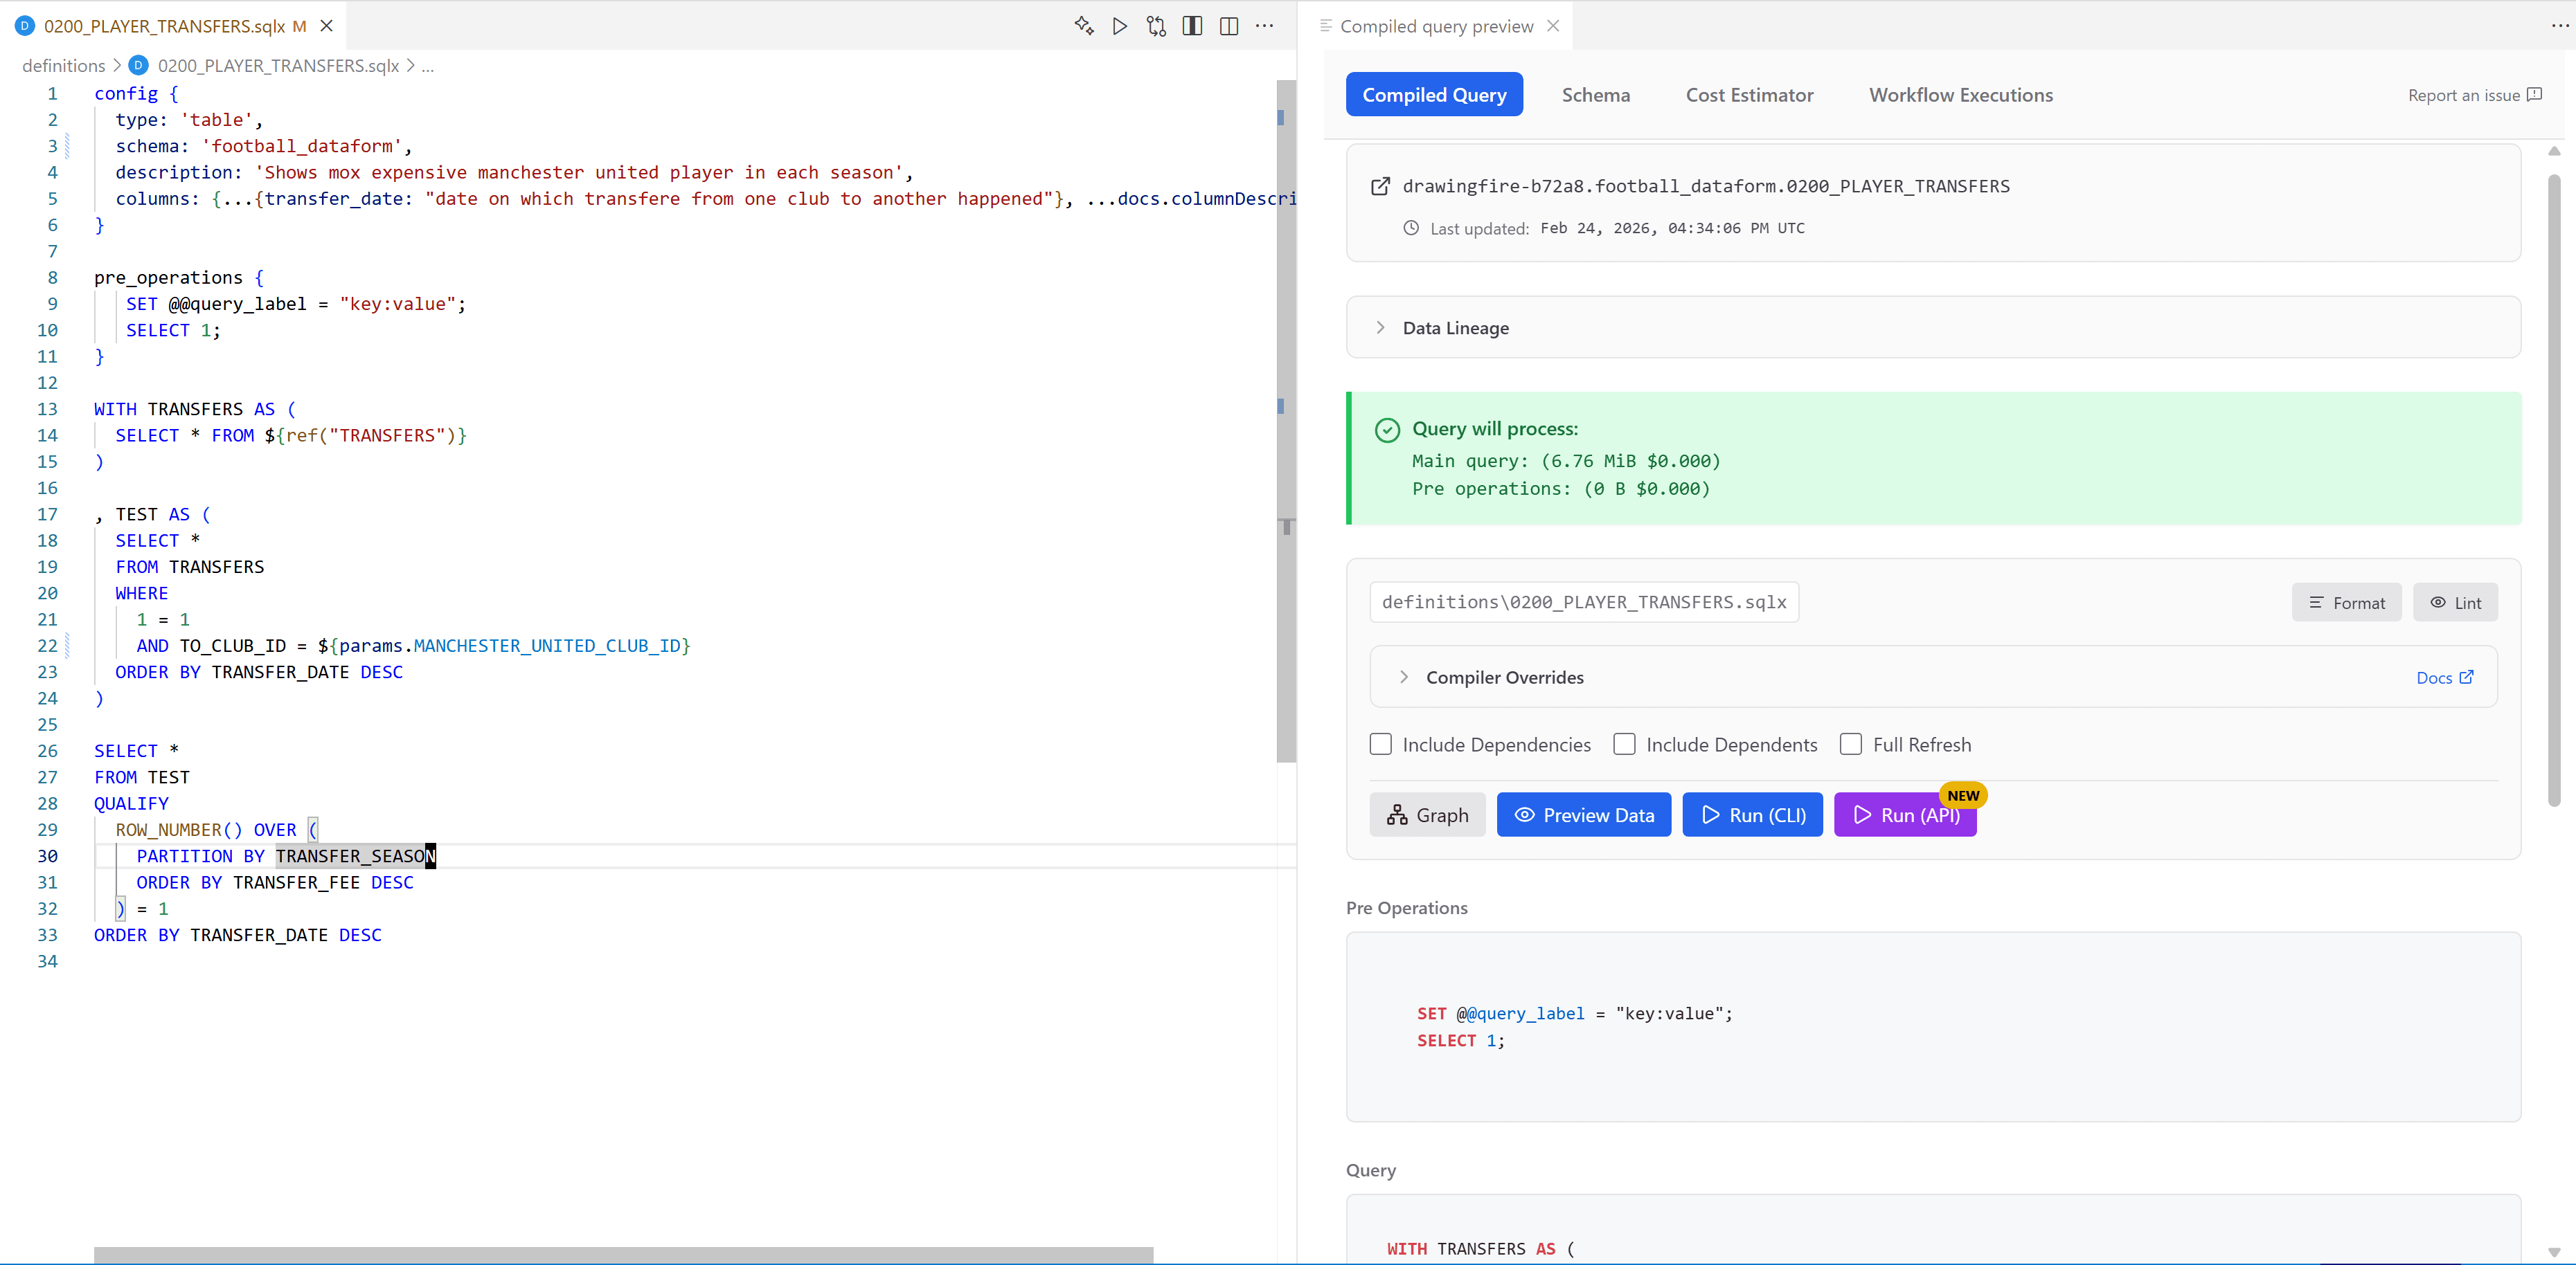Enable the Include Dependents checkbox
The height and width of the screenshot is (1265, 2576).
coord(1624,745)
